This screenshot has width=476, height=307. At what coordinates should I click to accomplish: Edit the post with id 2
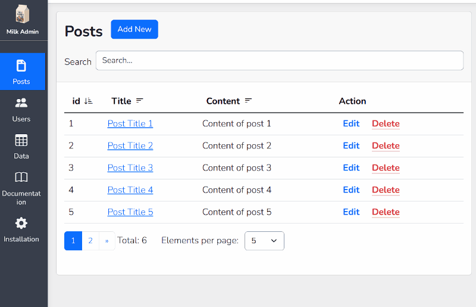coord(351,146)
